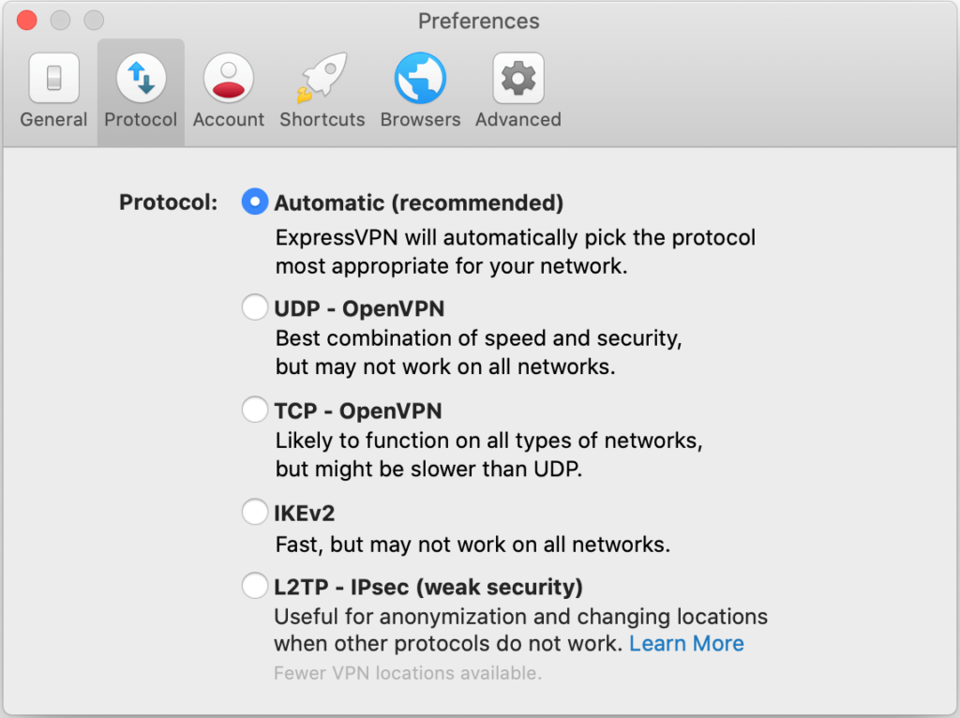Screen dimensions: 960x718
Task: Select the TCP - OpenVPN protocol
Action: 254,409
